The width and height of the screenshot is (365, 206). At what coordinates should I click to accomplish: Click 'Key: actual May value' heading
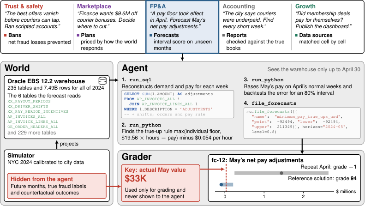[x=155, y=170]
